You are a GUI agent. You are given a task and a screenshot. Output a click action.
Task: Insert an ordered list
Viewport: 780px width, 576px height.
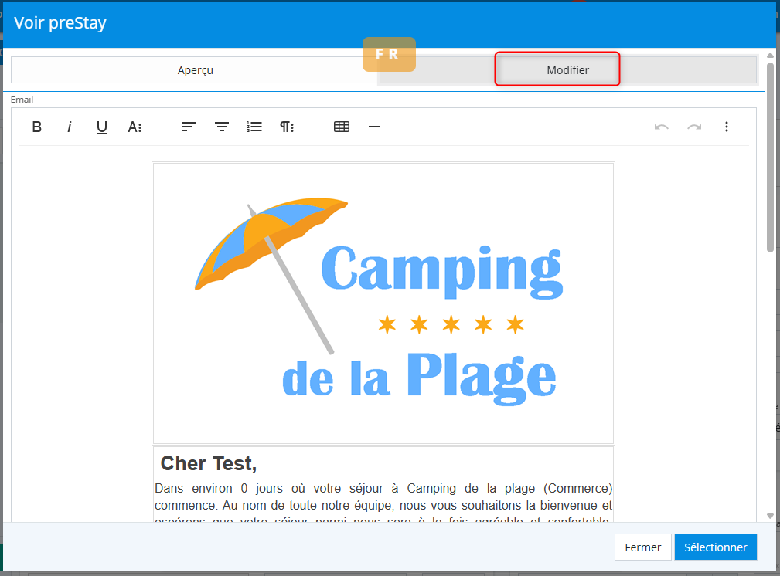[x=254, y=127]
